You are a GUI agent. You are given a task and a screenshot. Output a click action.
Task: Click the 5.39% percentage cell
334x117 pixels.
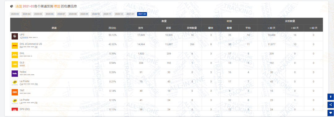[112, 54]
